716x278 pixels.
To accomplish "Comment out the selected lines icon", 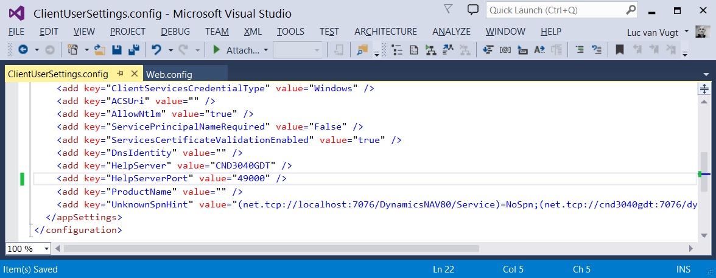I will pyautogui.click(x=580, y=50).
